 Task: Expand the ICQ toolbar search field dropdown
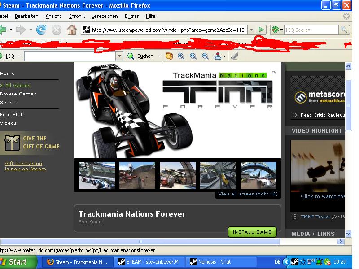[x=119, y=56]
